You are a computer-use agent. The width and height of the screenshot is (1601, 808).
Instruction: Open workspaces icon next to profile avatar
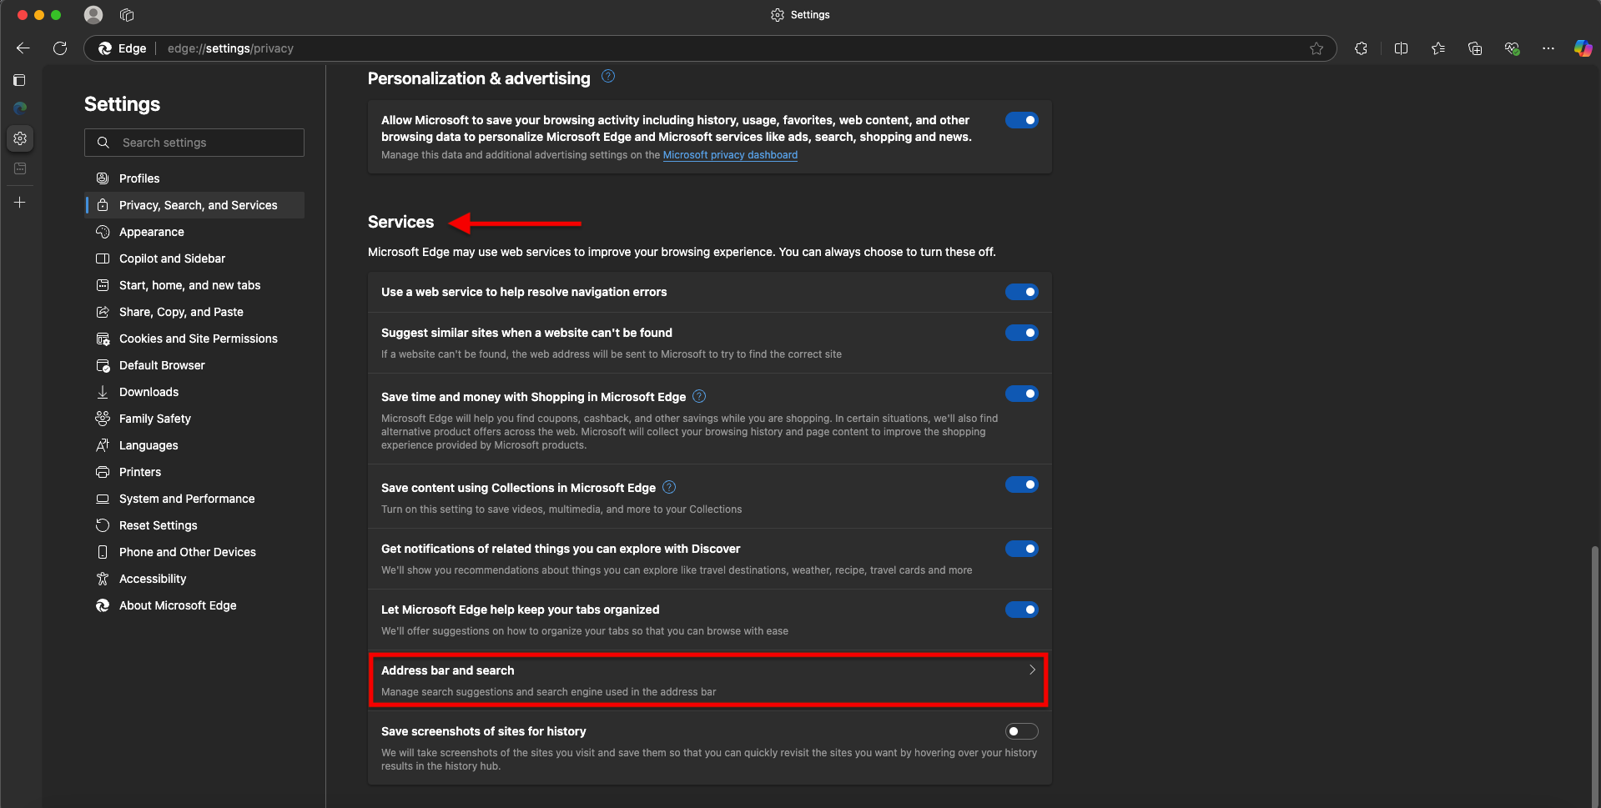127,15
